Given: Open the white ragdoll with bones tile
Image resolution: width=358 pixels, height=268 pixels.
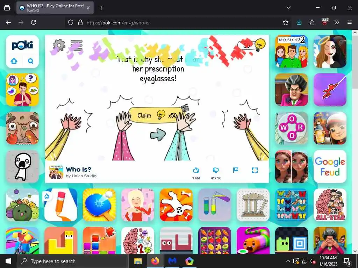Looking at the screenshot, I should (x=176, y=204).
